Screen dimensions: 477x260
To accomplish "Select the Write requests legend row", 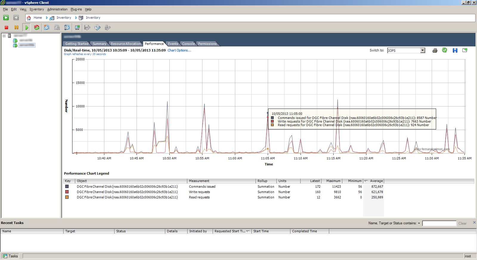I will point(224,192).
